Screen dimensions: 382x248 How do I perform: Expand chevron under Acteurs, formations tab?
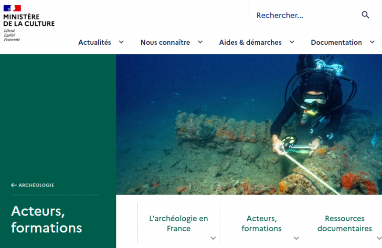(296, 238)
